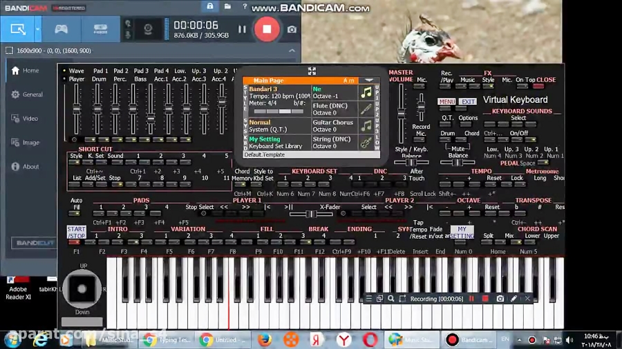Click Internet Explorer taskbar icon

(x=39, y=340)
